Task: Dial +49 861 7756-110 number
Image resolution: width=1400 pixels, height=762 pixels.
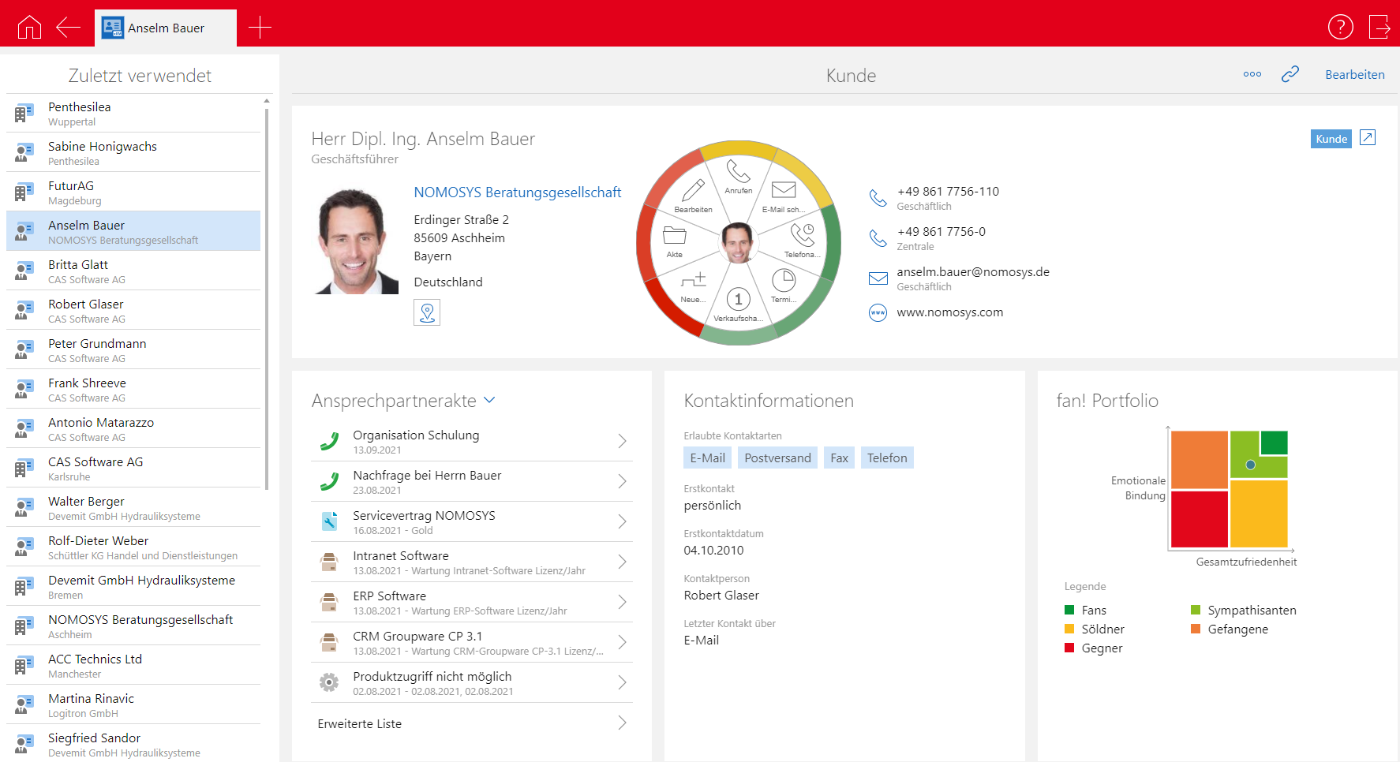Action: pyautogui.click(x=948, y=192)
